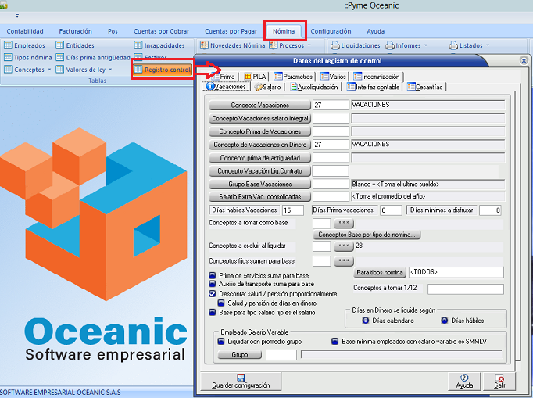Expand the Valores de ley dropdown arrow
The height and width of the screenshot is (398, 533).
pos(110,70)
